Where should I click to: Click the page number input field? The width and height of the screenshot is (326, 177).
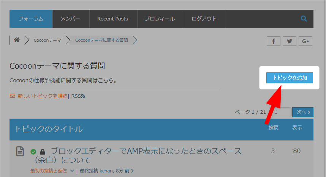pyautogui.click(x=280, y=112)
